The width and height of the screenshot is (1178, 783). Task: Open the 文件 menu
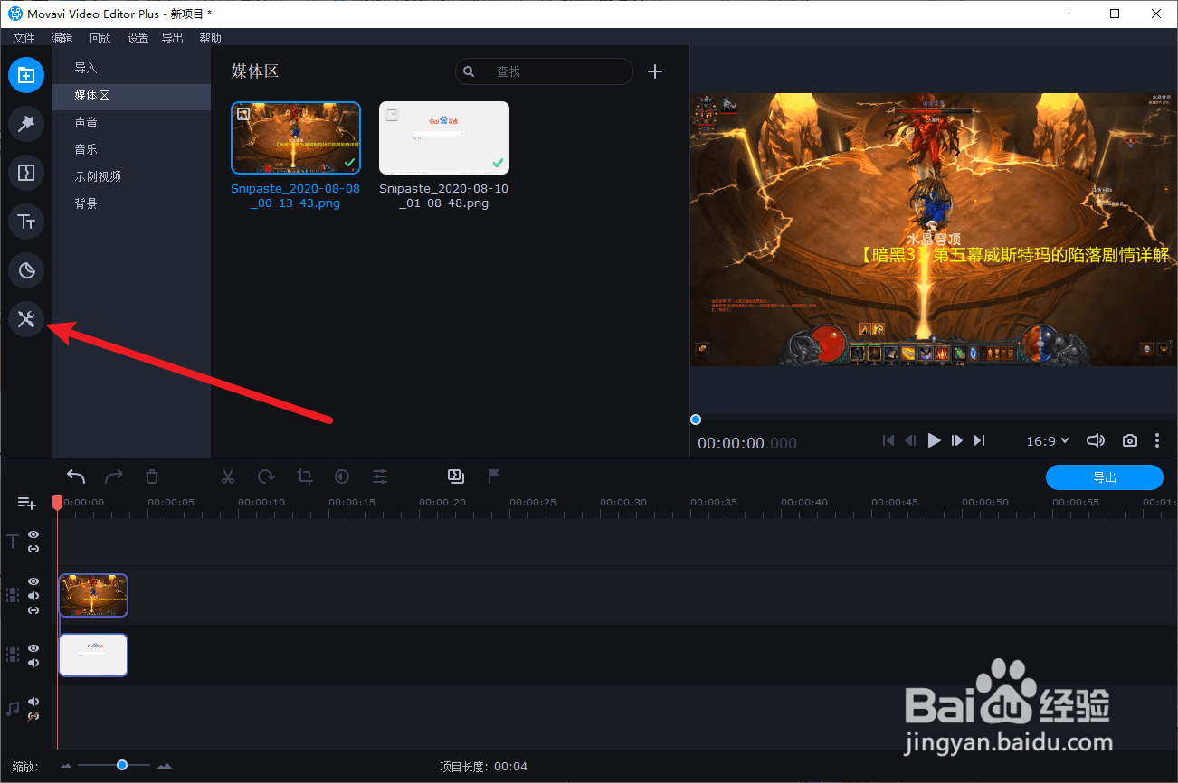coord(24,38)
